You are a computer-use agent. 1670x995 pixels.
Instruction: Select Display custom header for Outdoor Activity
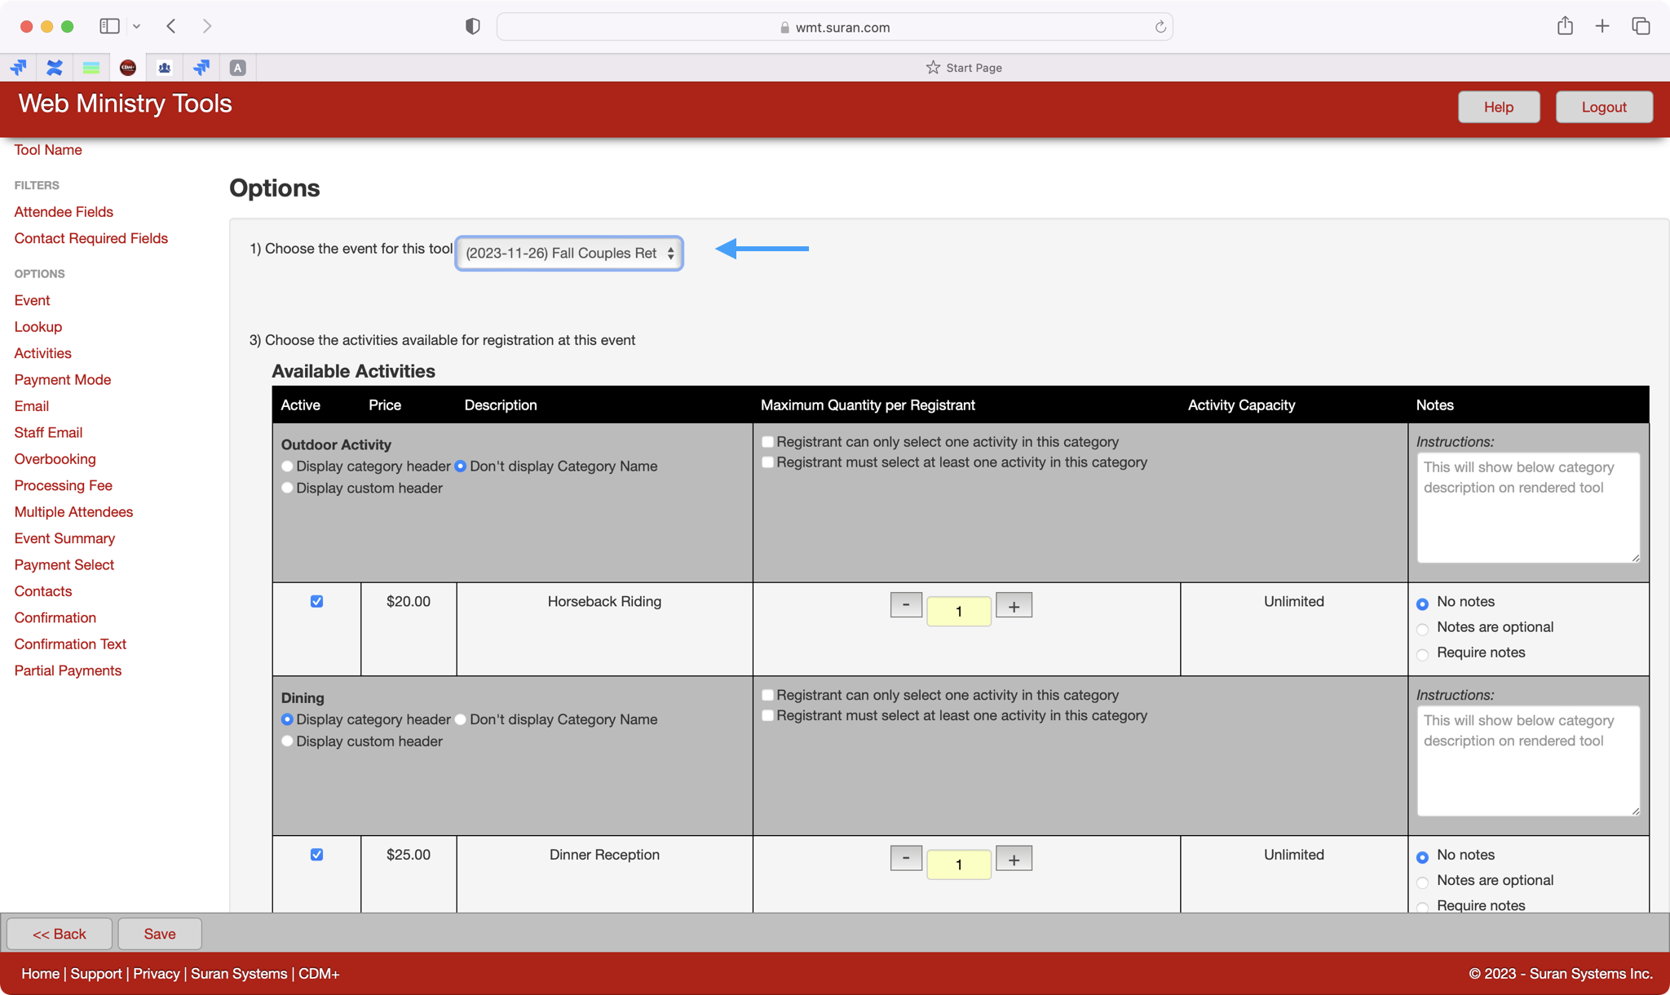point(287,488)
